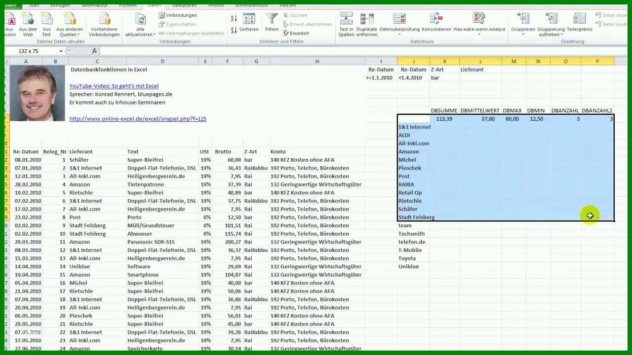The width and height of the screenshot is (632, 355).
Task: Open the Sortieren dialog
Action: click(x=249, y=23)
